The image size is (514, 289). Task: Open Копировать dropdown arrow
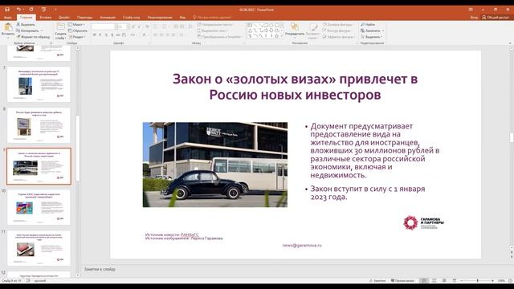point(42,31)
